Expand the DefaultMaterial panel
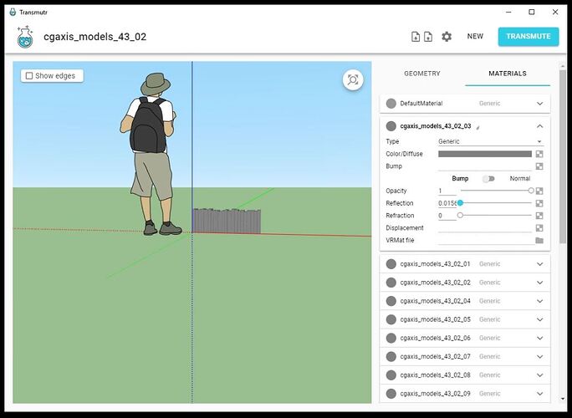Image resolution: width=572 pixels, height=418 pixels. pyautogui.click(x=540, y=104)
